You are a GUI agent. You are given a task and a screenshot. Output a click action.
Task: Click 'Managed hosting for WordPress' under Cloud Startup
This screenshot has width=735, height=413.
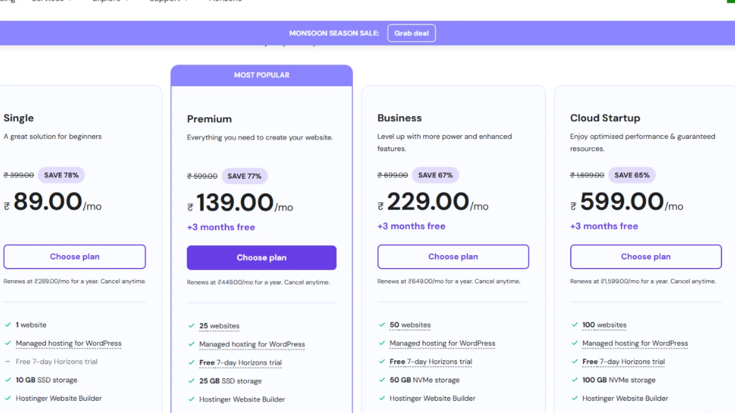point(635,343)
